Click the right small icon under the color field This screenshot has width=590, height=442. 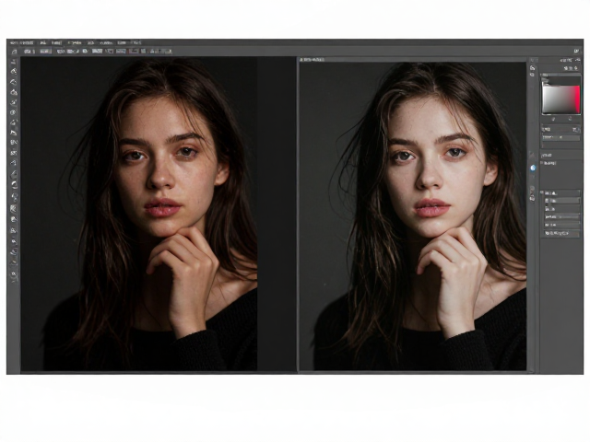point(570,119)
